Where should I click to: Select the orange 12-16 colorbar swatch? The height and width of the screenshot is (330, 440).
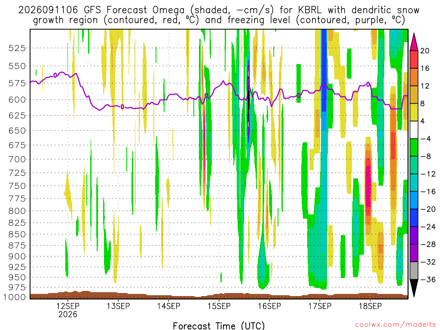click(x=414, y=77)
